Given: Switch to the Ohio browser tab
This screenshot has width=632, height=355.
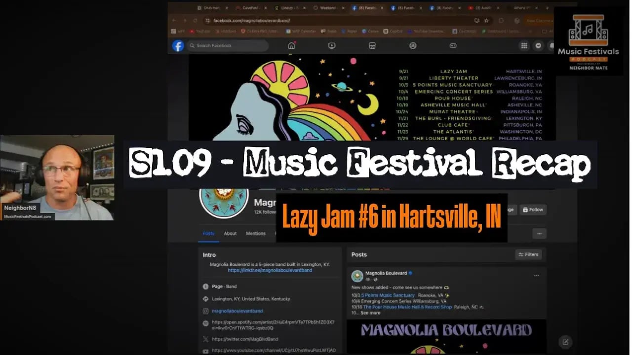Looking at the screenshot, I should [x=212, y=8].
